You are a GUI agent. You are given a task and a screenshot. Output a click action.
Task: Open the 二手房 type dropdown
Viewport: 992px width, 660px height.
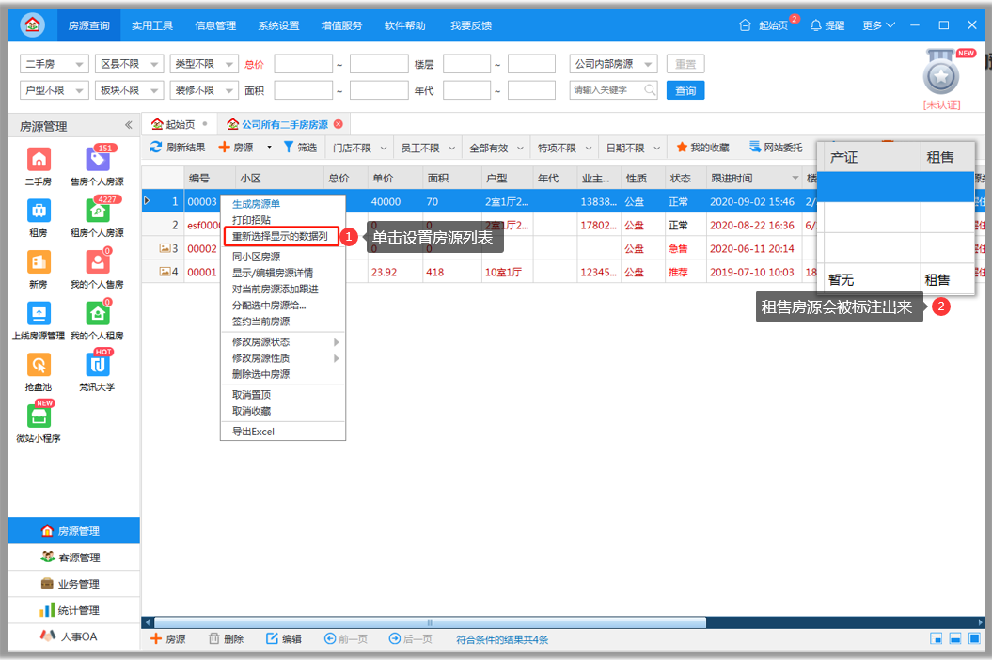click(x=55, y=64)
